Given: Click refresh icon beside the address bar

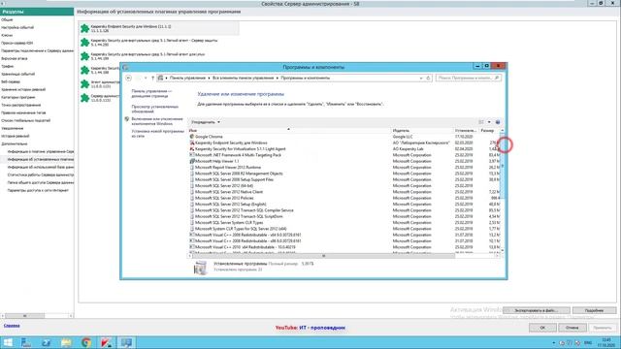Looking at the screenshot, I should tap(428, 78).
